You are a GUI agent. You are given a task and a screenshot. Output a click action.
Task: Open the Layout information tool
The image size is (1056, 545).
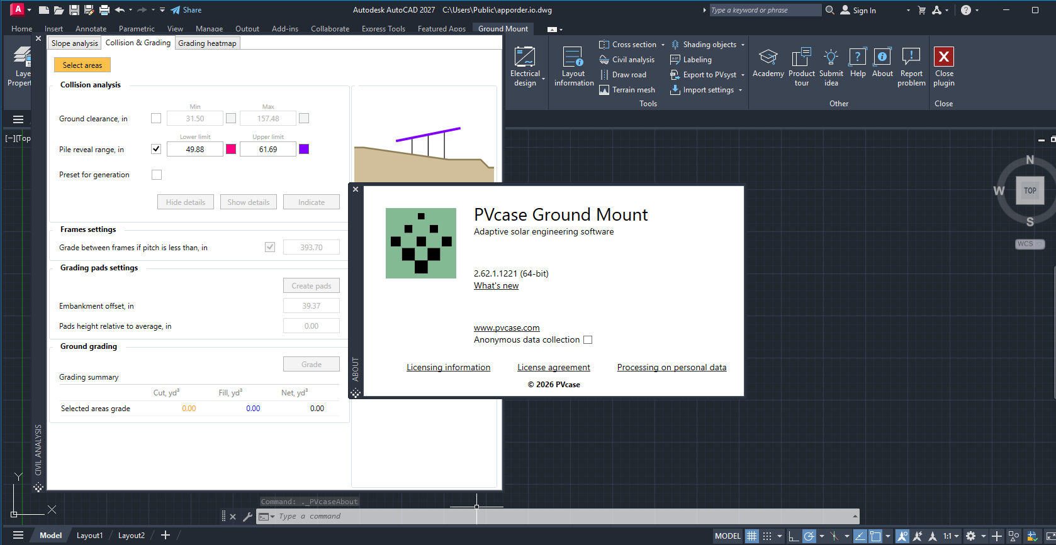click(574, 67)
